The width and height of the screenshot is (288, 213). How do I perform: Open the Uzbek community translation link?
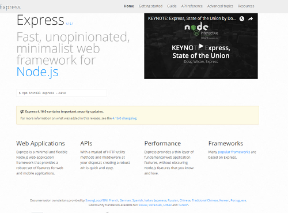click(167, 205)
